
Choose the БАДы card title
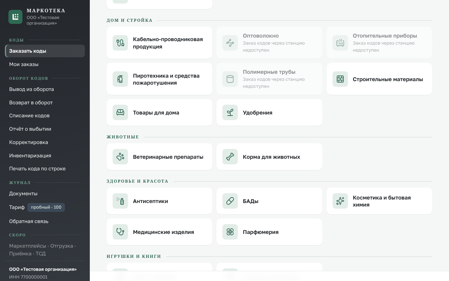(x=250, y=201)
